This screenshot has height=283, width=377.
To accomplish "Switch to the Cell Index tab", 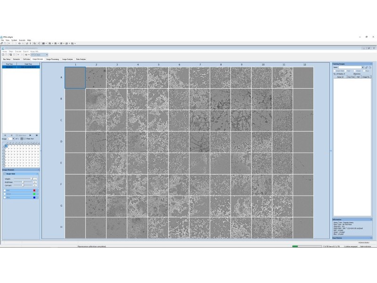I will click(26, 59).
